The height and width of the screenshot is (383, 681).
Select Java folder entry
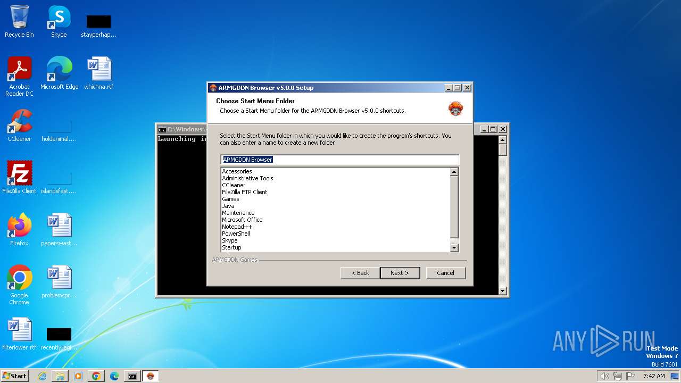pyautogui.click(x=228, y=206)
